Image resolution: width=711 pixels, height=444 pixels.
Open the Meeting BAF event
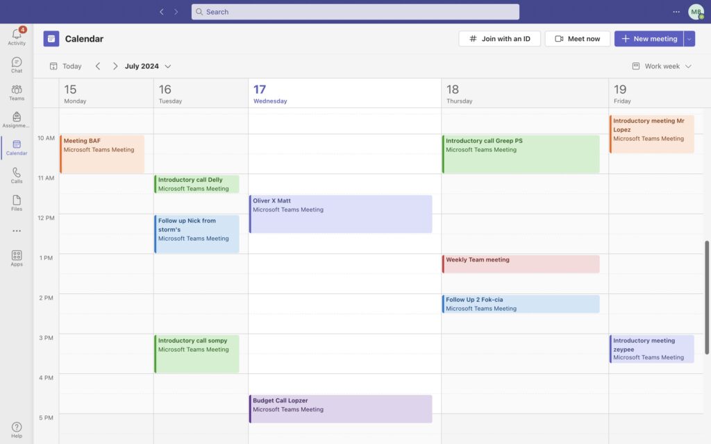point(102,154)
